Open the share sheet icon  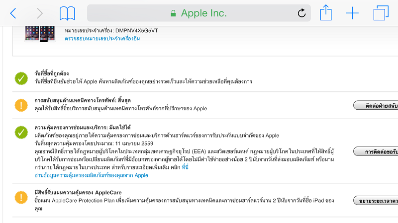(326, 13)
